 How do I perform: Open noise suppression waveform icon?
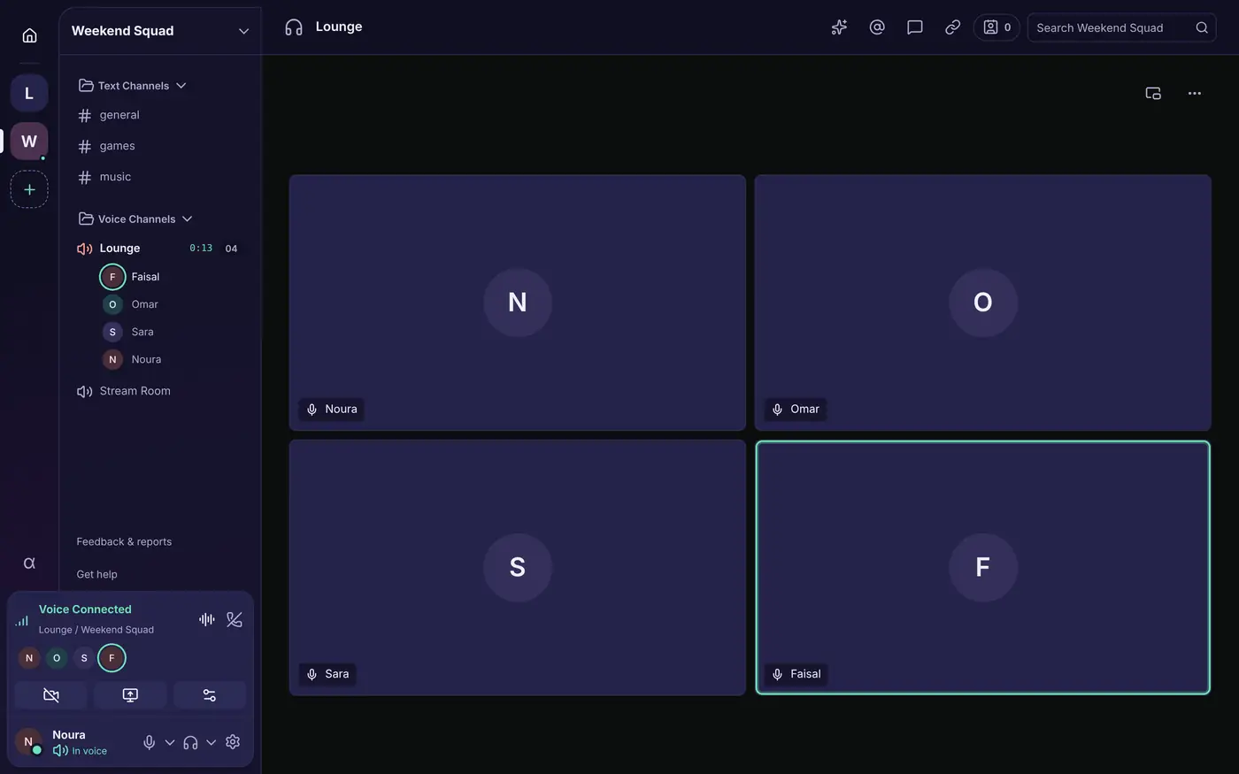[207, 619]
